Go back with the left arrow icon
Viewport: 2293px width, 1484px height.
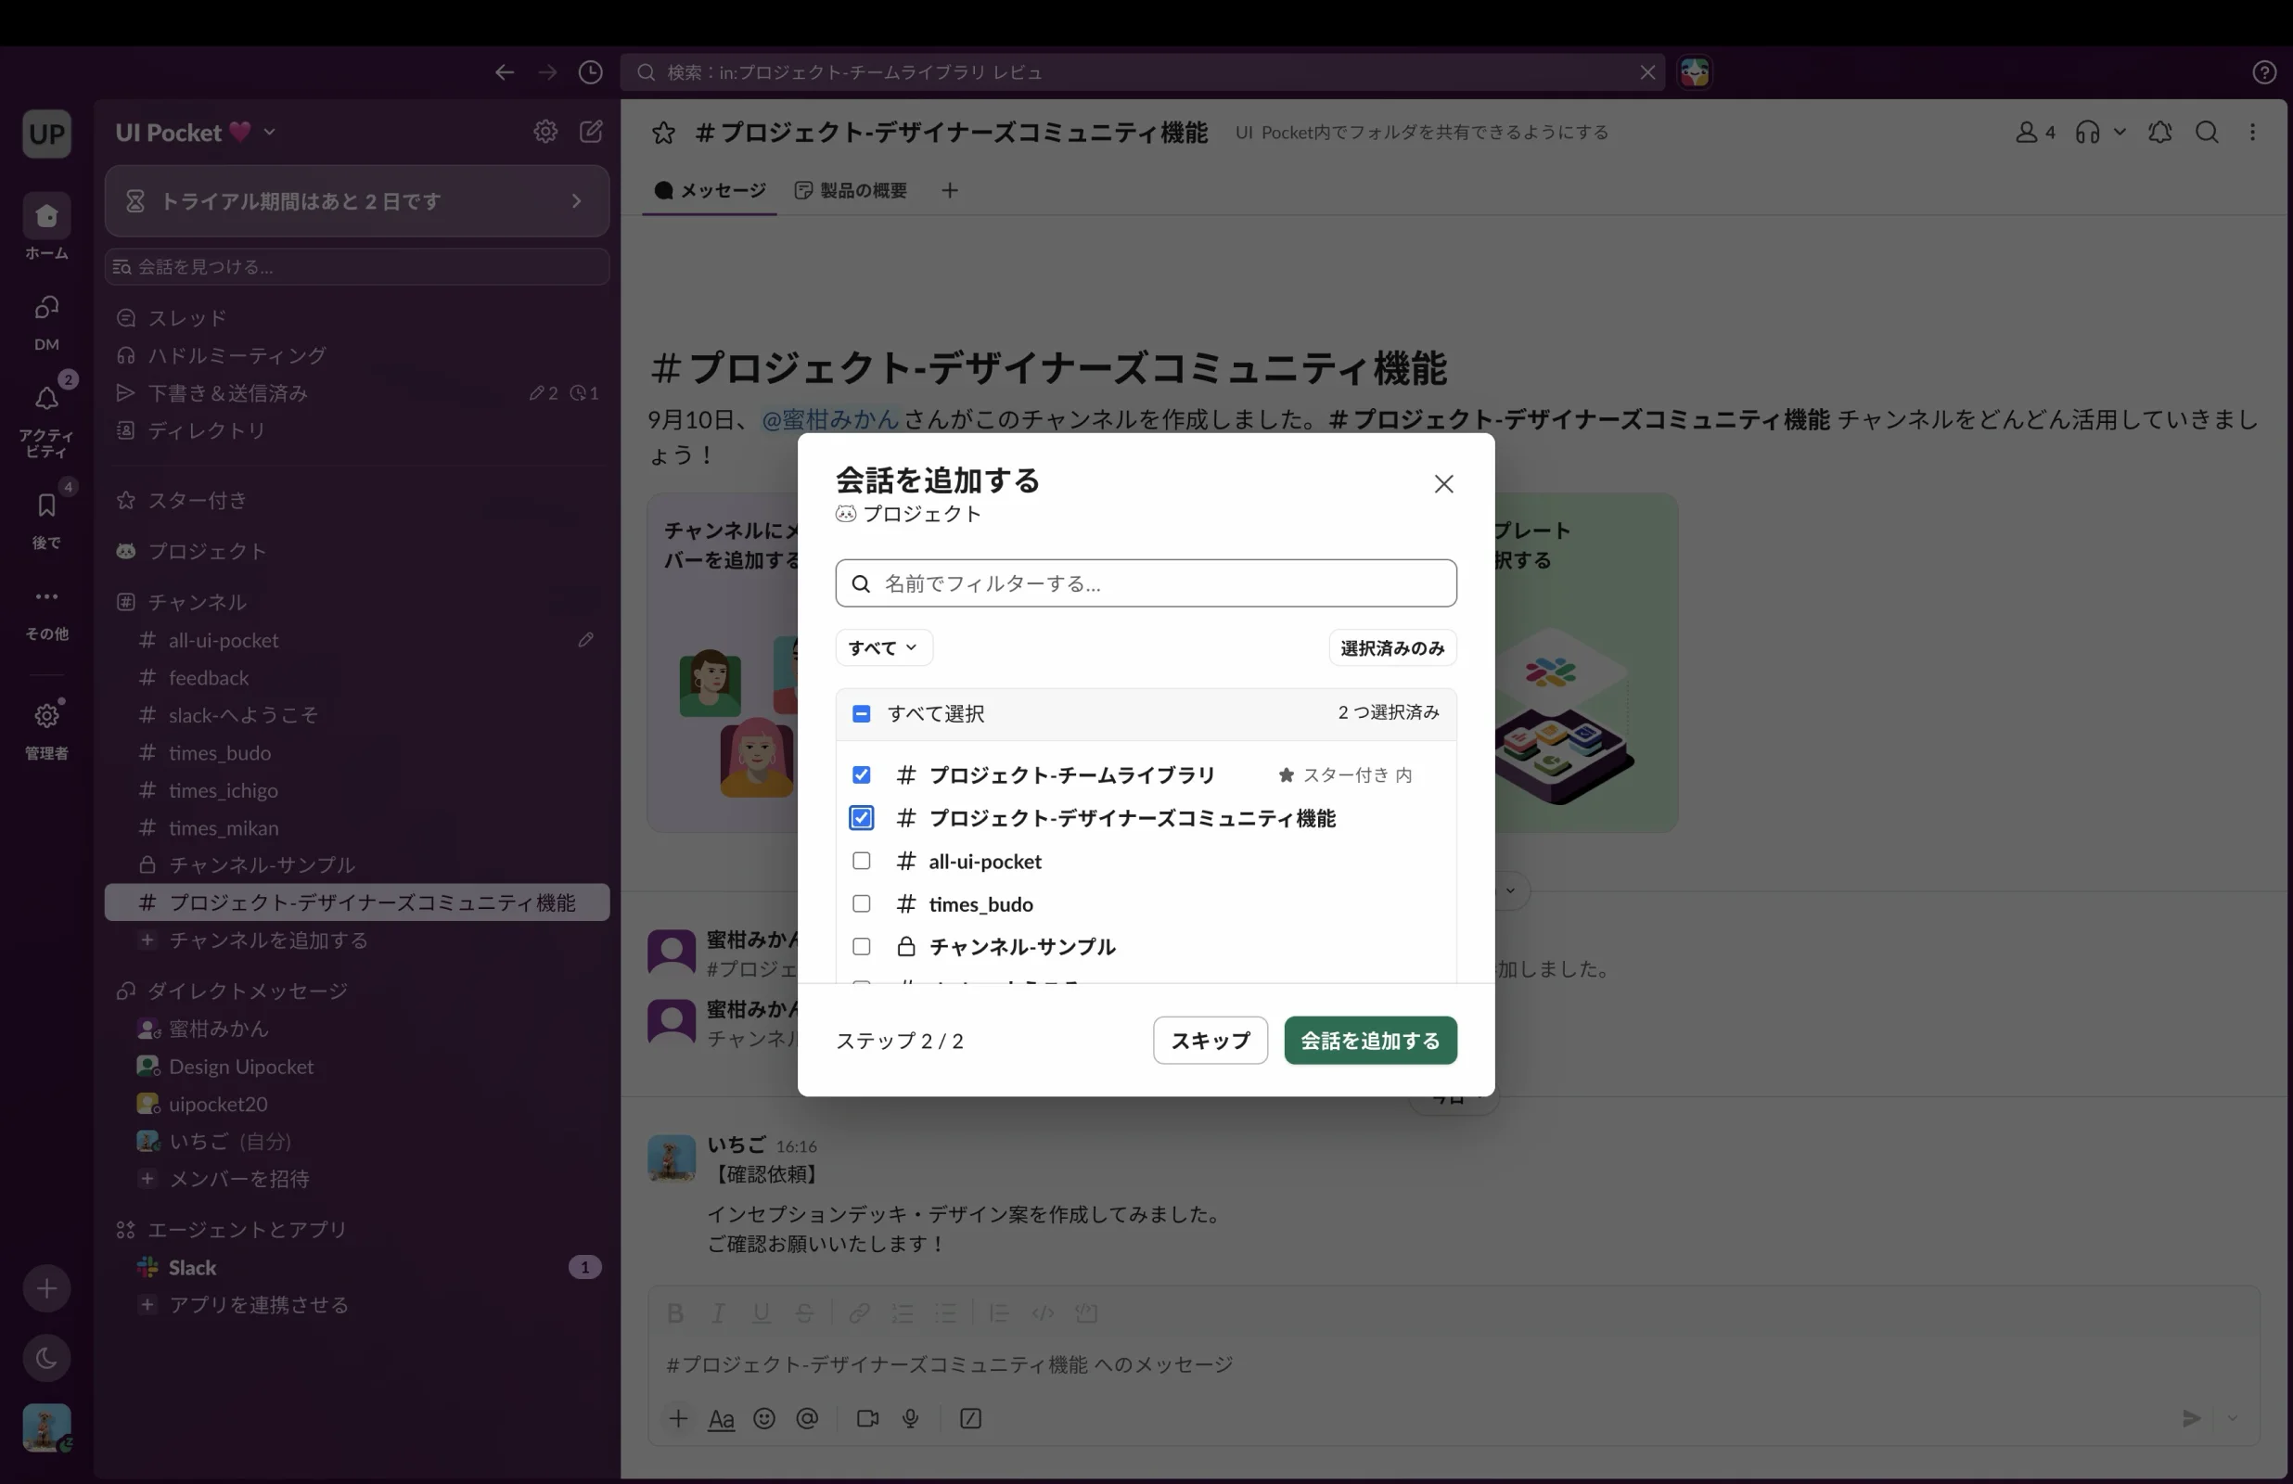(x=504, y=72)
